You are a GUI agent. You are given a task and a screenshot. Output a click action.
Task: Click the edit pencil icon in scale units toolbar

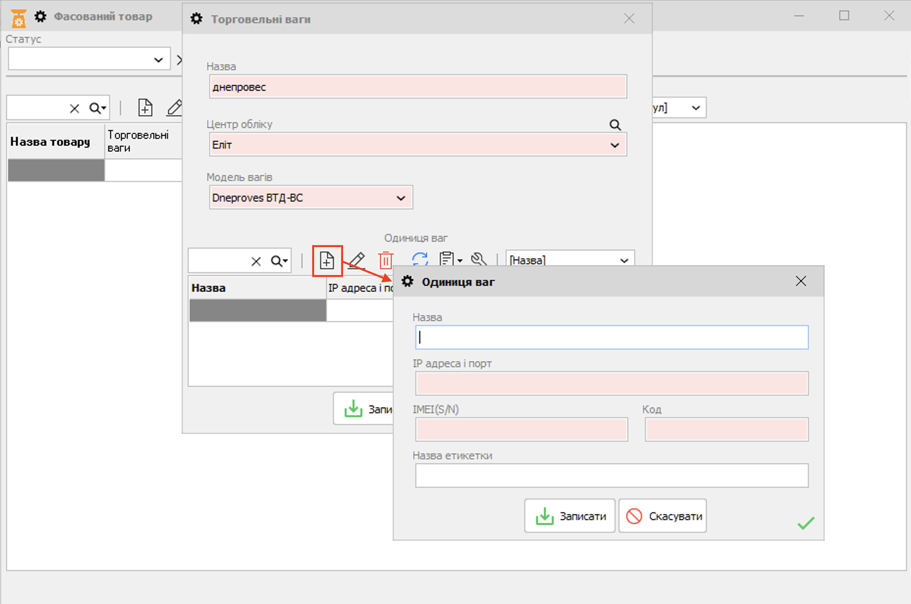point(357,260)
